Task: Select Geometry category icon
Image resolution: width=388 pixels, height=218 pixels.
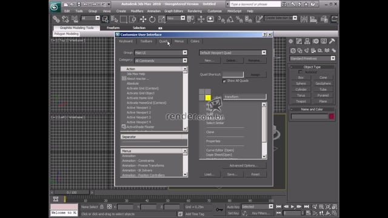Action: 293,51
